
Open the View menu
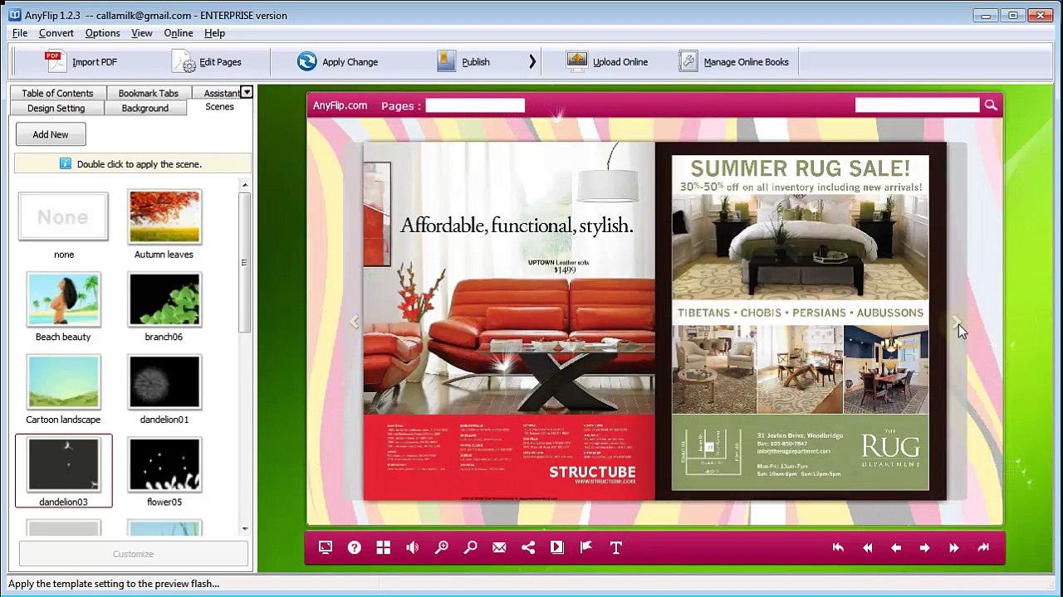tap(142, 33)
